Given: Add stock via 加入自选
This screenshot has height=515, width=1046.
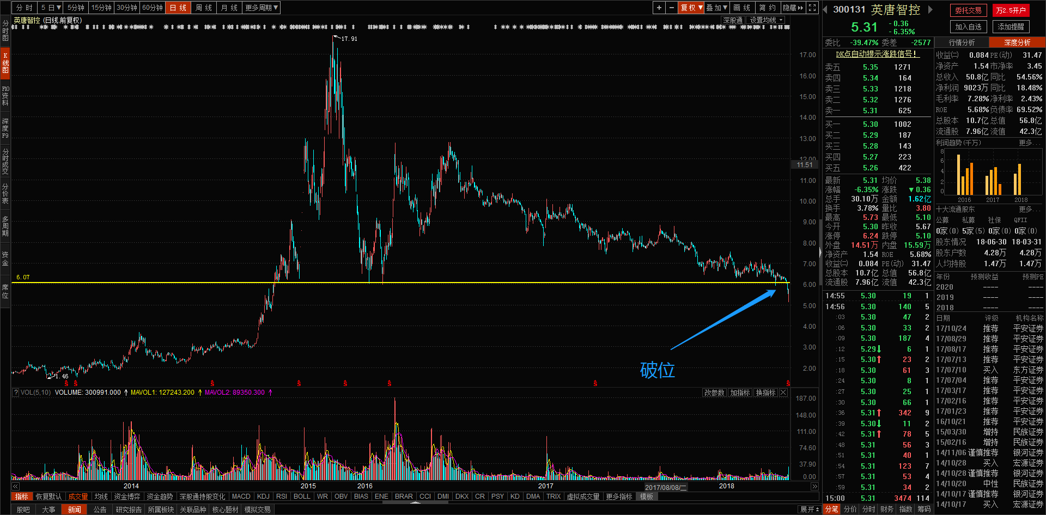Looking at the screenshot, I should coord(969,27).
